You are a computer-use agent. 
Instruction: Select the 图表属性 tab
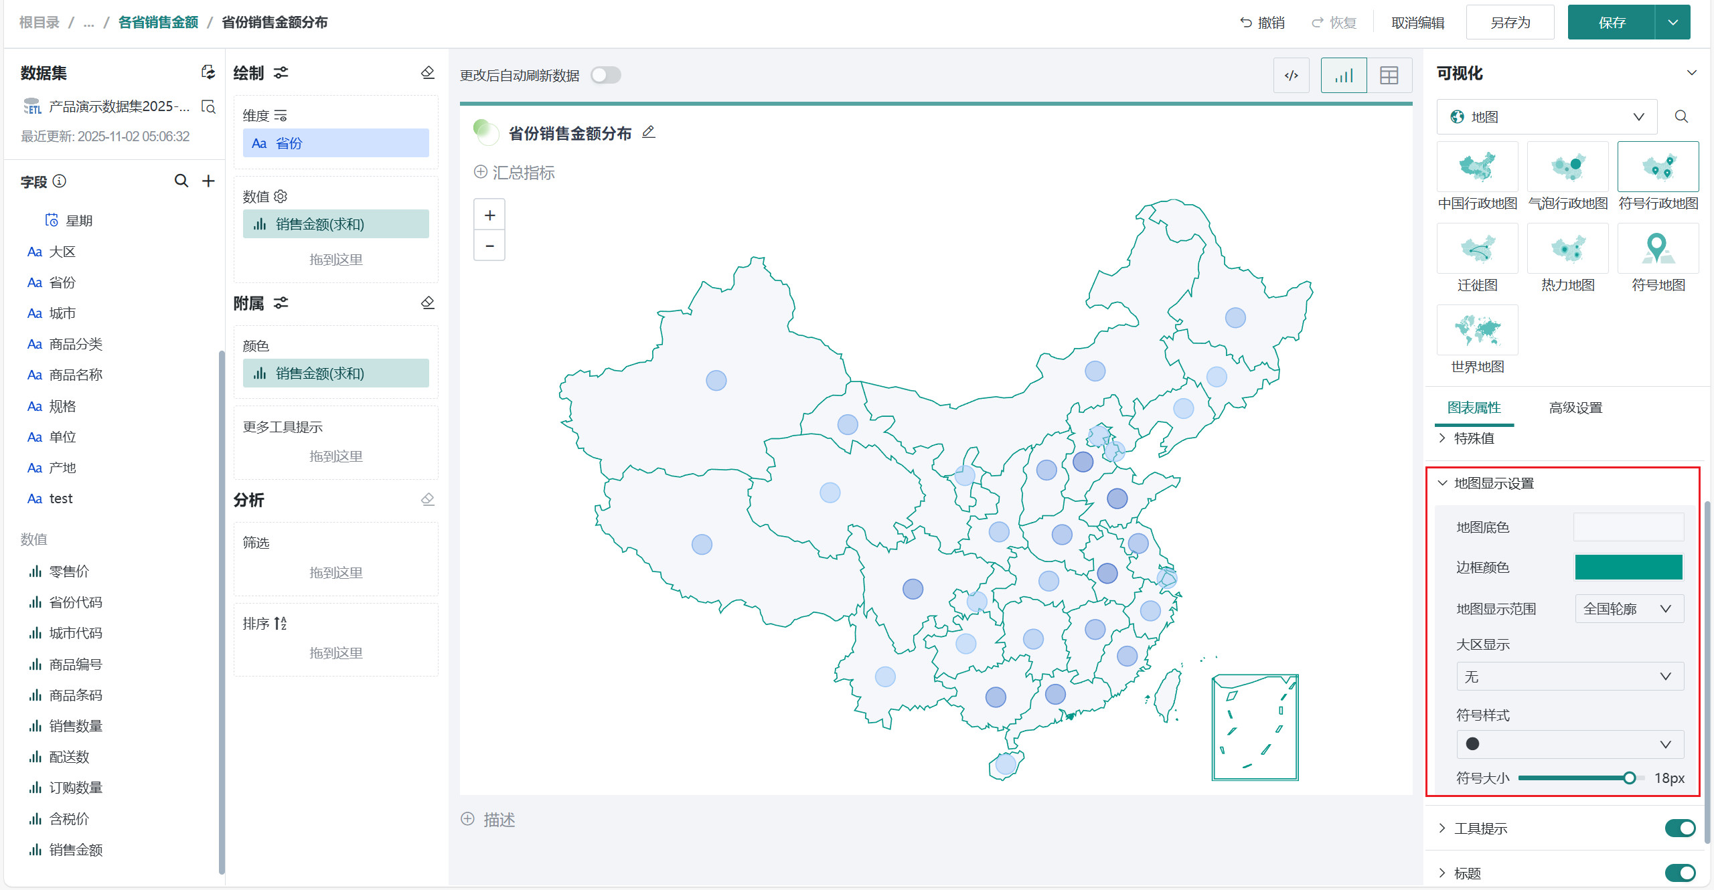tap(1474, 408)
